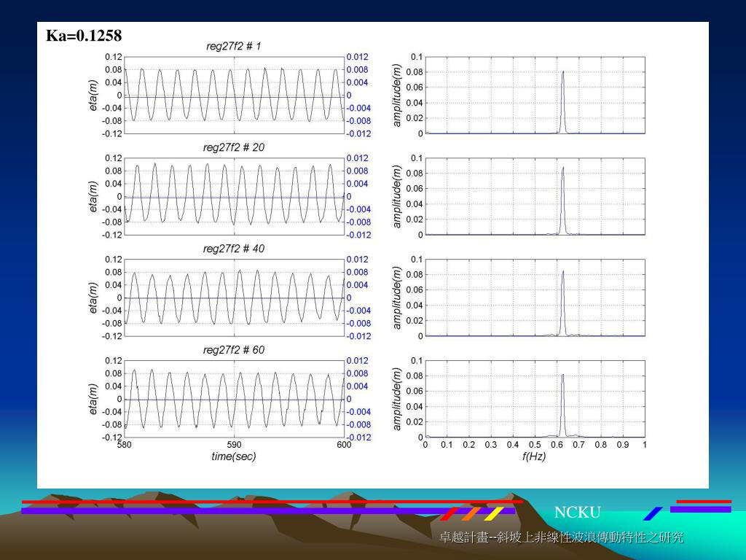The width and height of the screenshot is (746, 560).
Task: Click the "eta(m)" label of reg27f2 # 60 plot
Action: coord(93,399)
